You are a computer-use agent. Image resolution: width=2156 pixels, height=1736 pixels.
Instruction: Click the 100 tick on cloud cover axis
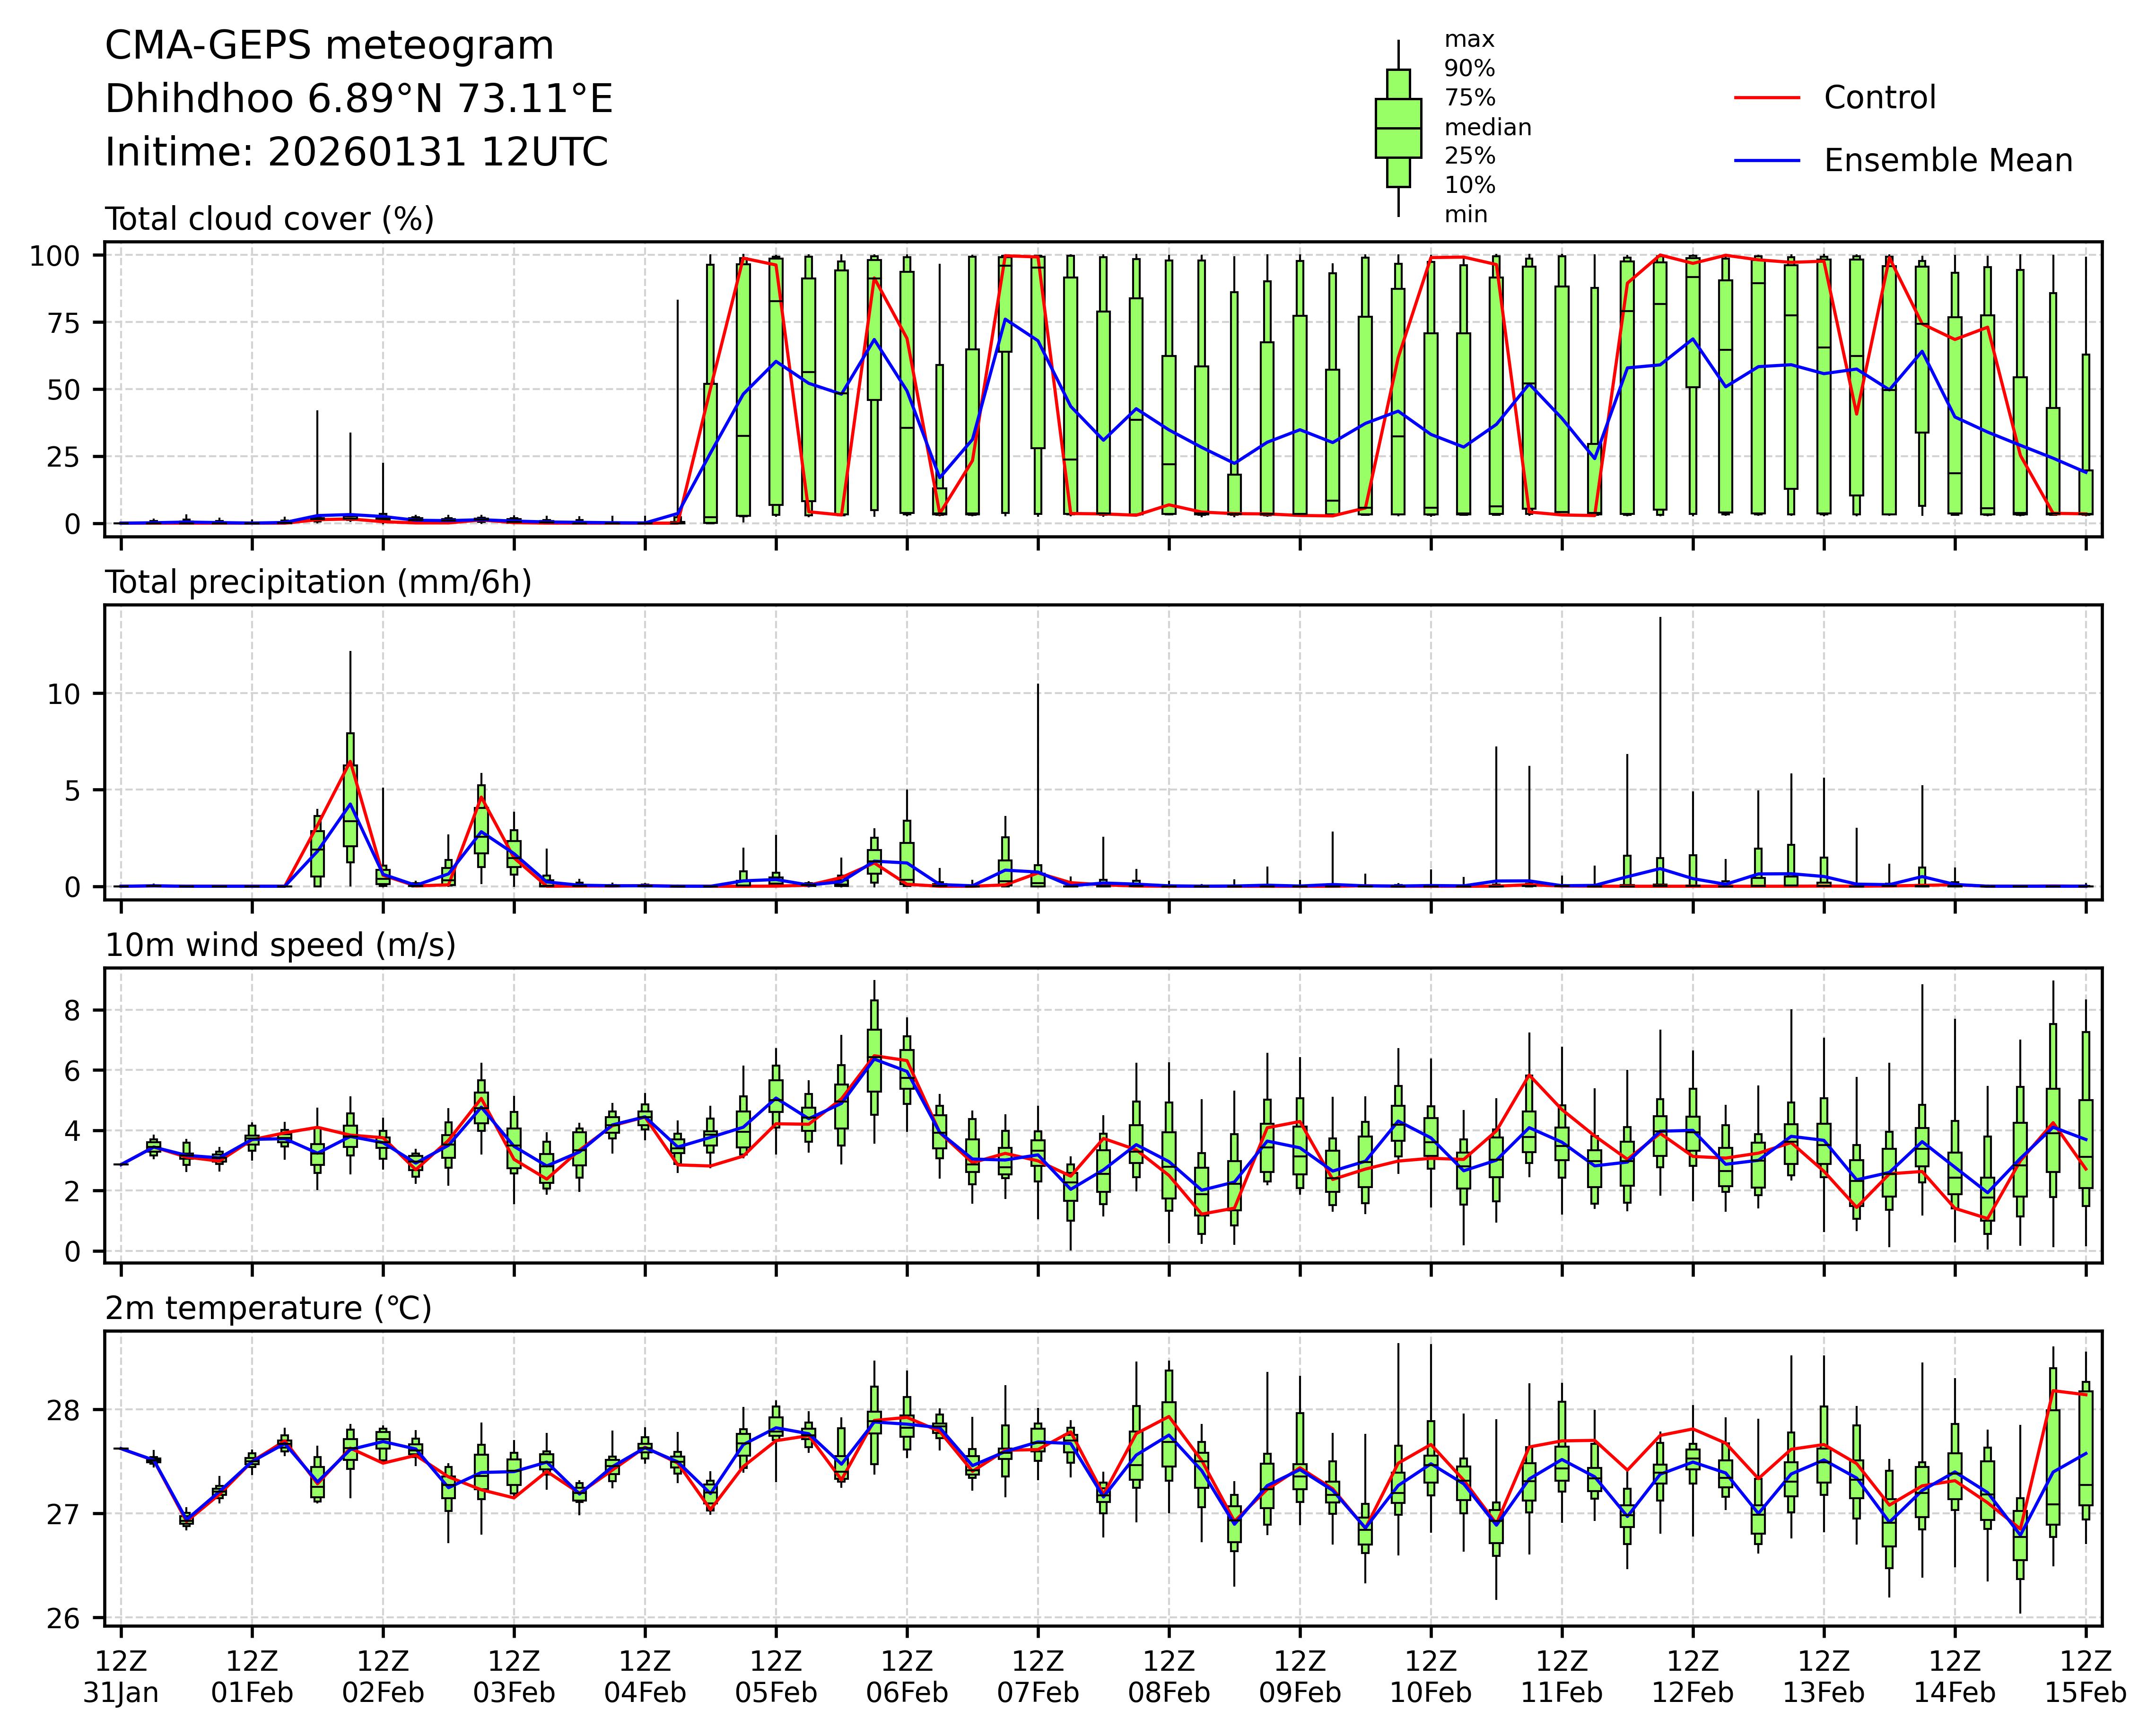tap(54, 256)
